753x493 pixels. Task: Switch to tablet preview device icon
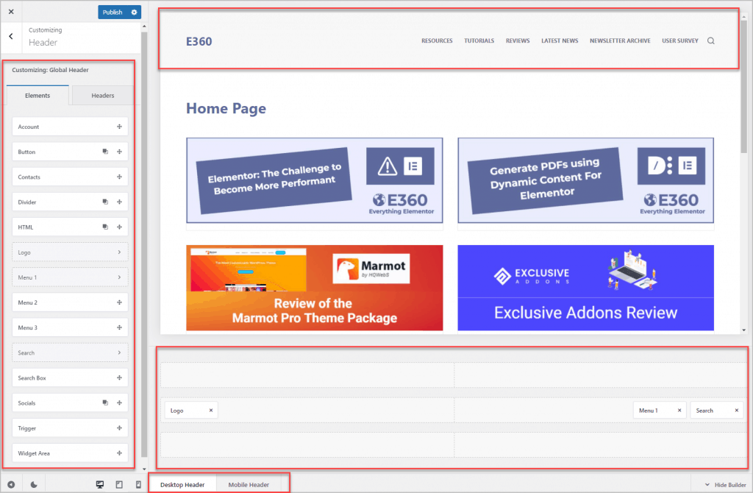(x=119, y=484)
